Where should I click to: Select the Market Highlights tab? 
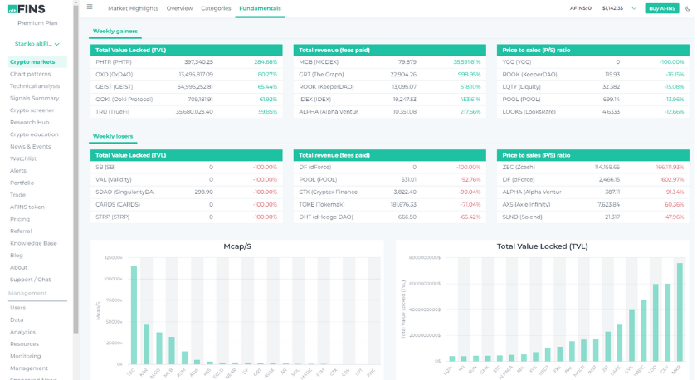133,8
